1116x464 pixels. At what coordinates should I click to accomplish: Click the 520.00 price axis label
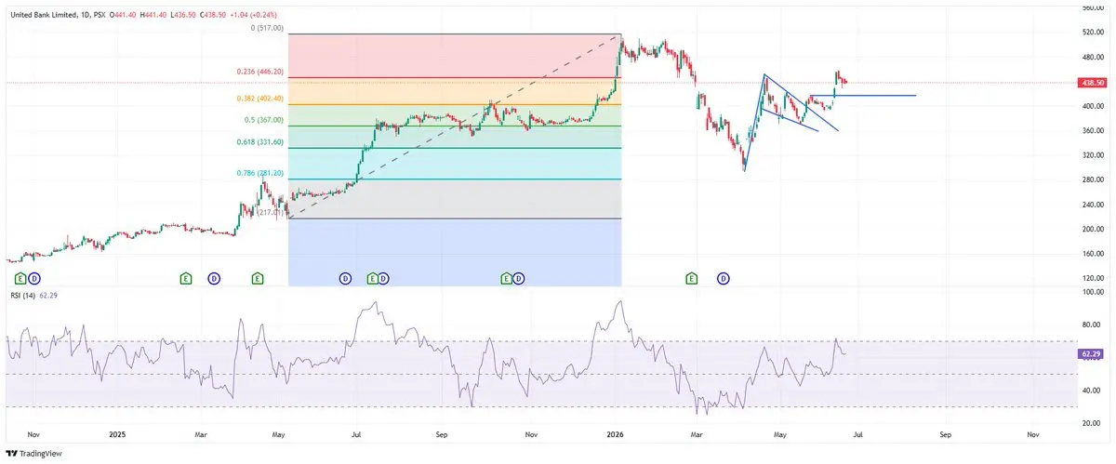(x=1093, y=33)
